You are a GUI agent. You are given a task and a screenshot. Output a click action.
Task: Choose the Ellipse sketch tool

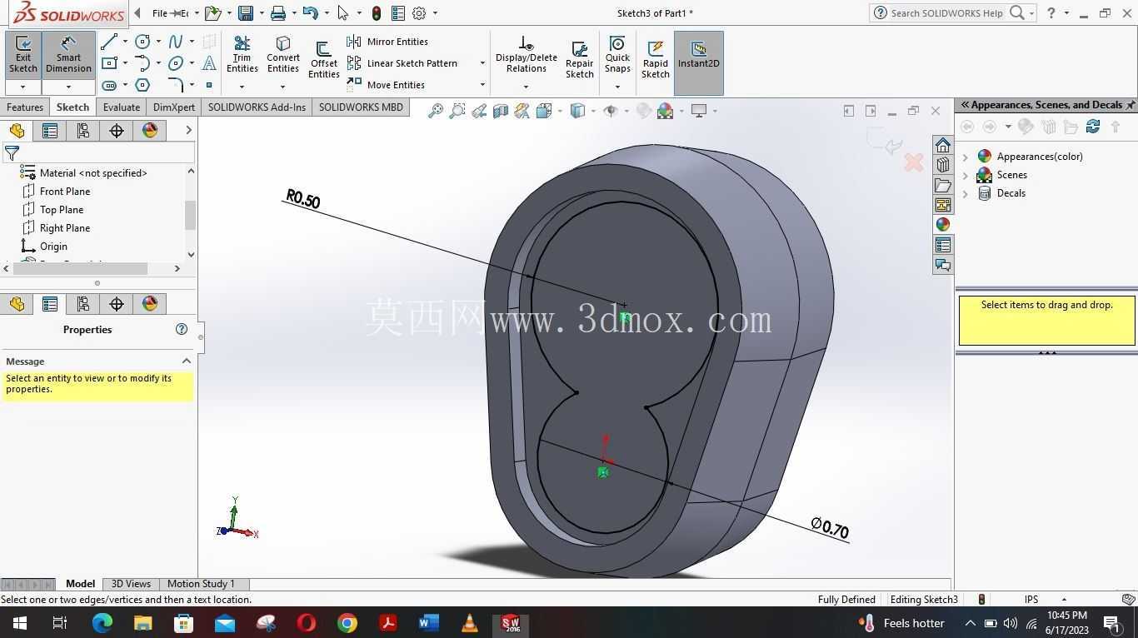tap(176, 63)
